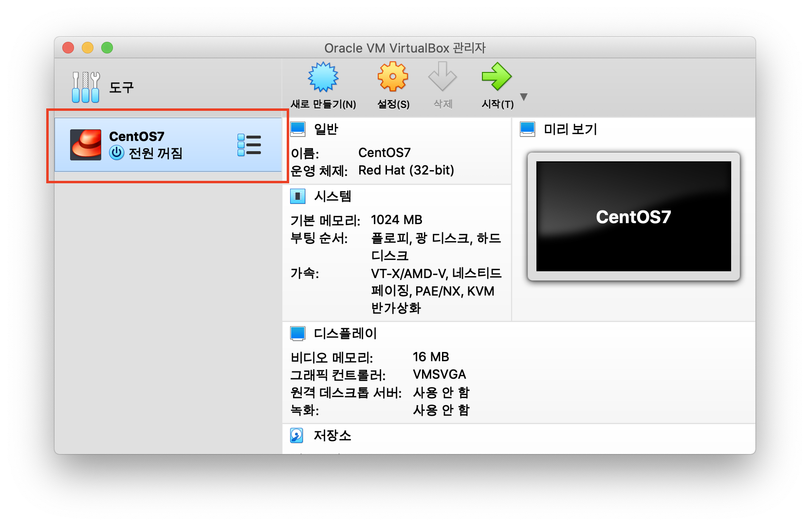Viewport: 810px width, 526px height.
Task: Start the VM with 시작(T) arrow
Action: 497,76
